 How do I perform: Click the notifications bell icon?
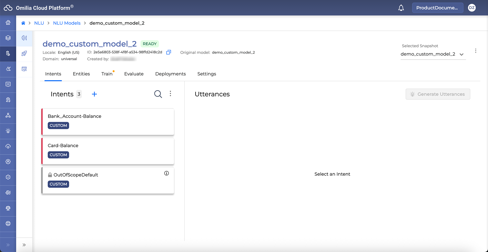coord(401,8)
